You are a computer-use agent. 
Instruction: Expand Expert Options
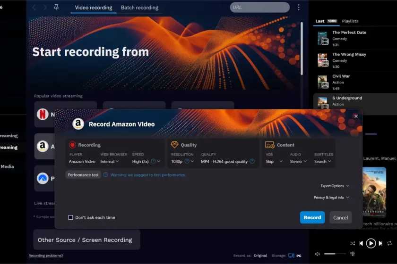tap(335, 186)
